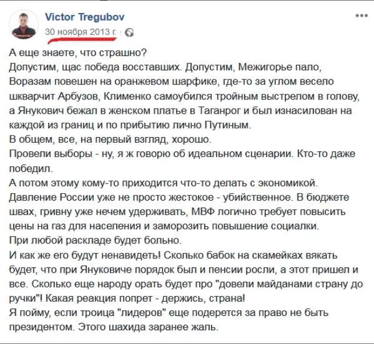
Task: Click the line "А еще знаете, что страшно?"
Action: coord(74,53)
